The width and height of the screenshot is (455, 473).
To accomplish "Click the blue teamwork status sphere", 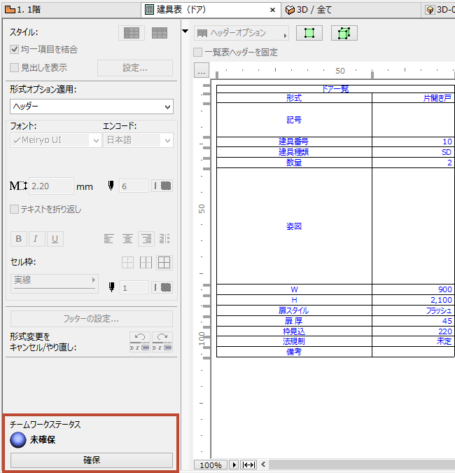I will pyautogui.click(x=18, y=440).
